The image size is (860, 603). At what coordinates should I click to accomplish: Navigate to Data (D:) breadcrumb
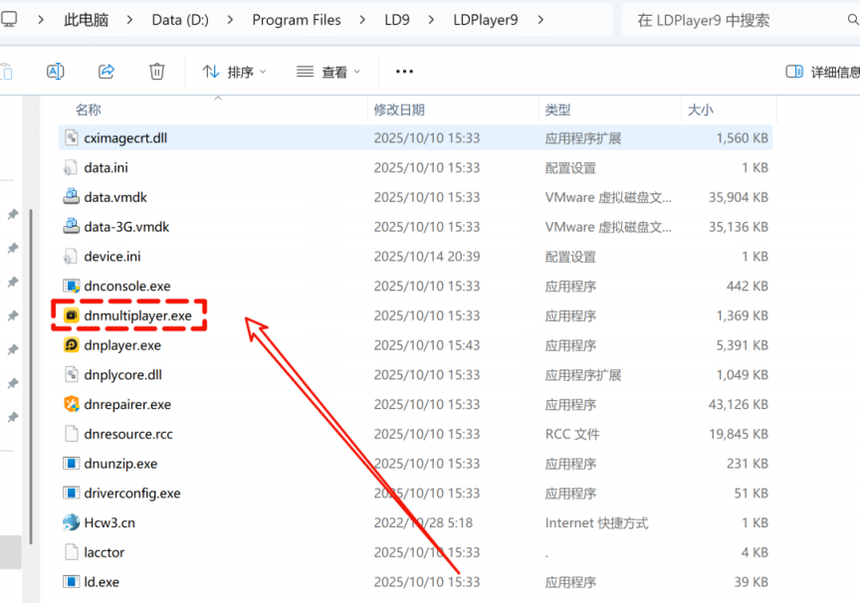[x=180, y=20]
